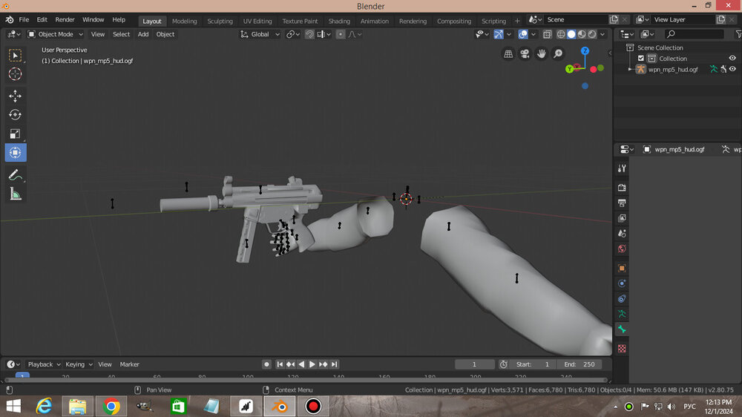Switch to the Sculpting workspace tab
The image size is (742, 417).
220,21
